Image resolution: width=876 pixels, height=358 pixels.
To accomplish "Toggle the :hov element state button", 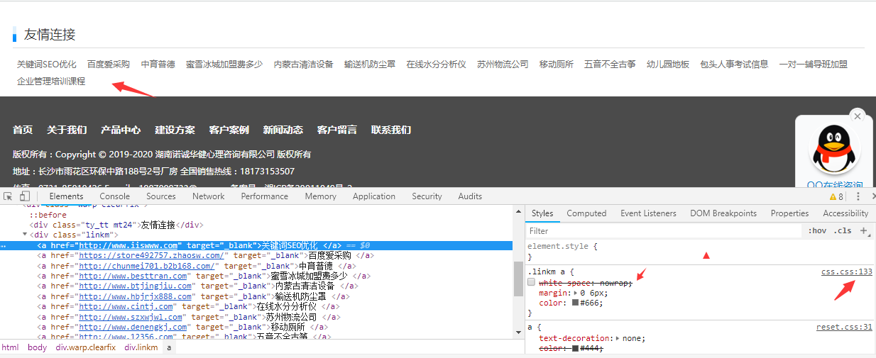I will tap(818, 230).
